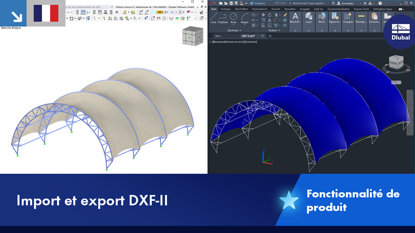Select the Polylinie drawing tool
Screen dimensions: 415x233
(224, 18)
